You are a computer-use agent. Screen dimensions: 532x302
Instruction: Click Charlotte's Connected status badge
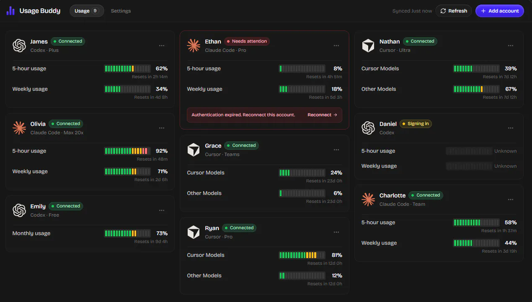click(426, 195)
